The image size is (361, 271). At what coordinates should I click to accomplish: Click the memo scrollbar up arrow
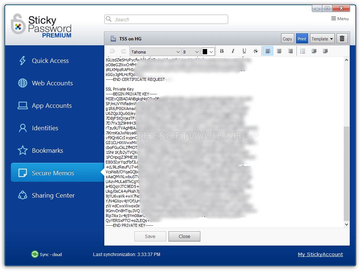(346, 60)
